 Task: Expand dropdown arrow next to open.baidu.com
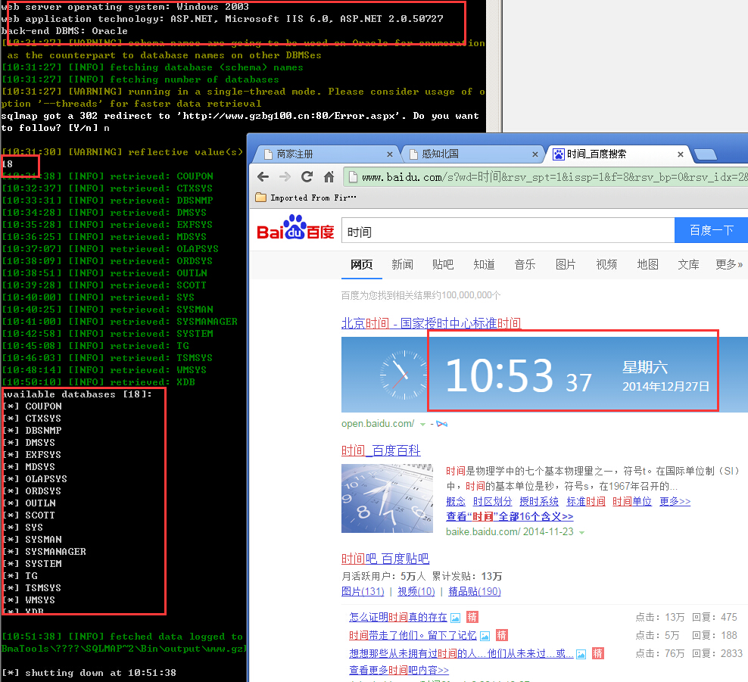(422, 424)
